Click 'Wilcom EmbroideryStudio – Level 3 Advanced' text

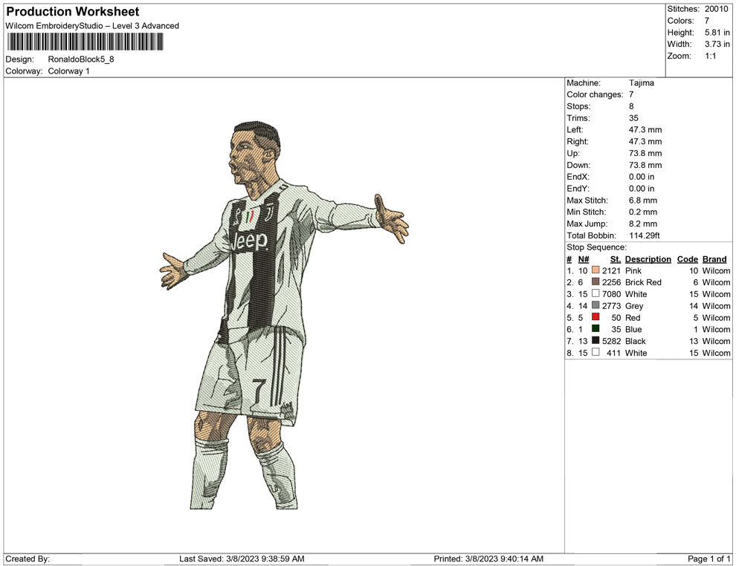pyautogui.click(x=92, y=26)
